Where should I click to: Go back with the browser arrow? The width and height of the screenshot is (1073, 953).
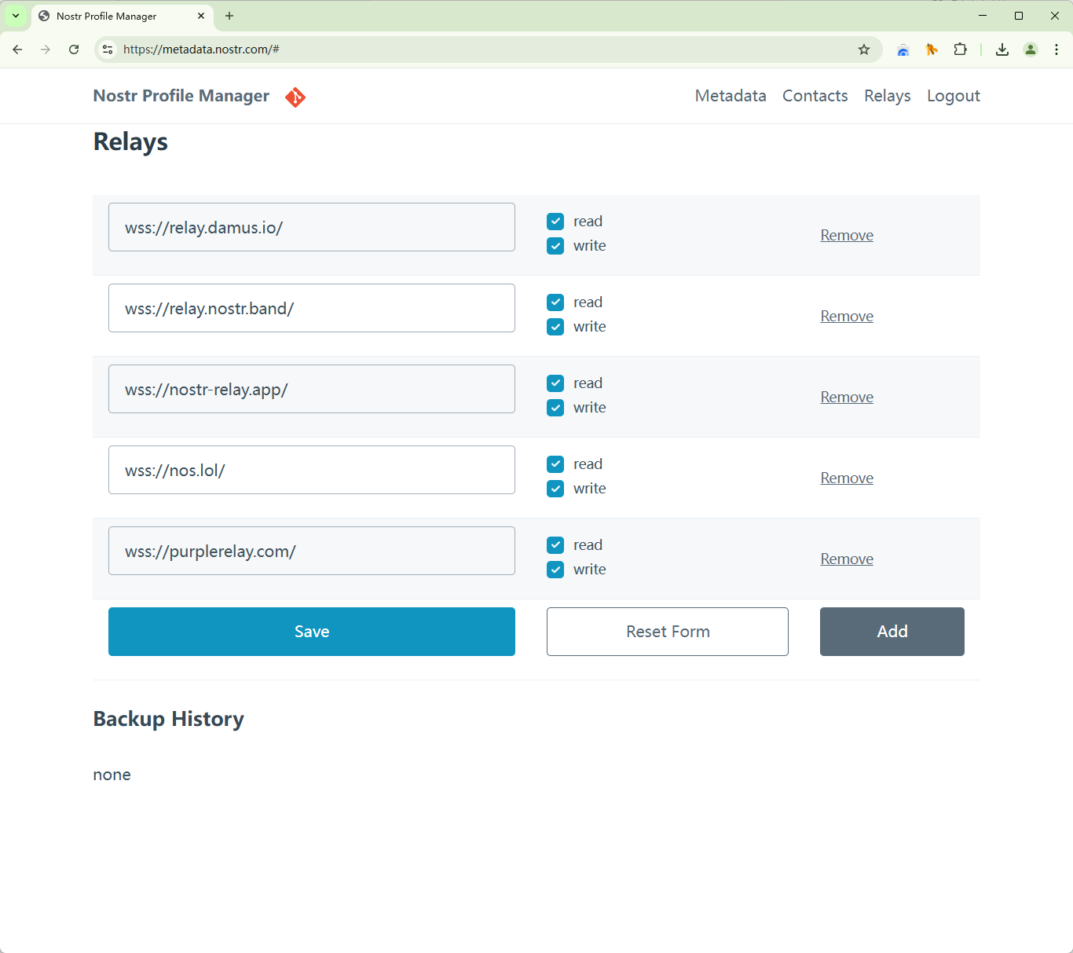17,49
